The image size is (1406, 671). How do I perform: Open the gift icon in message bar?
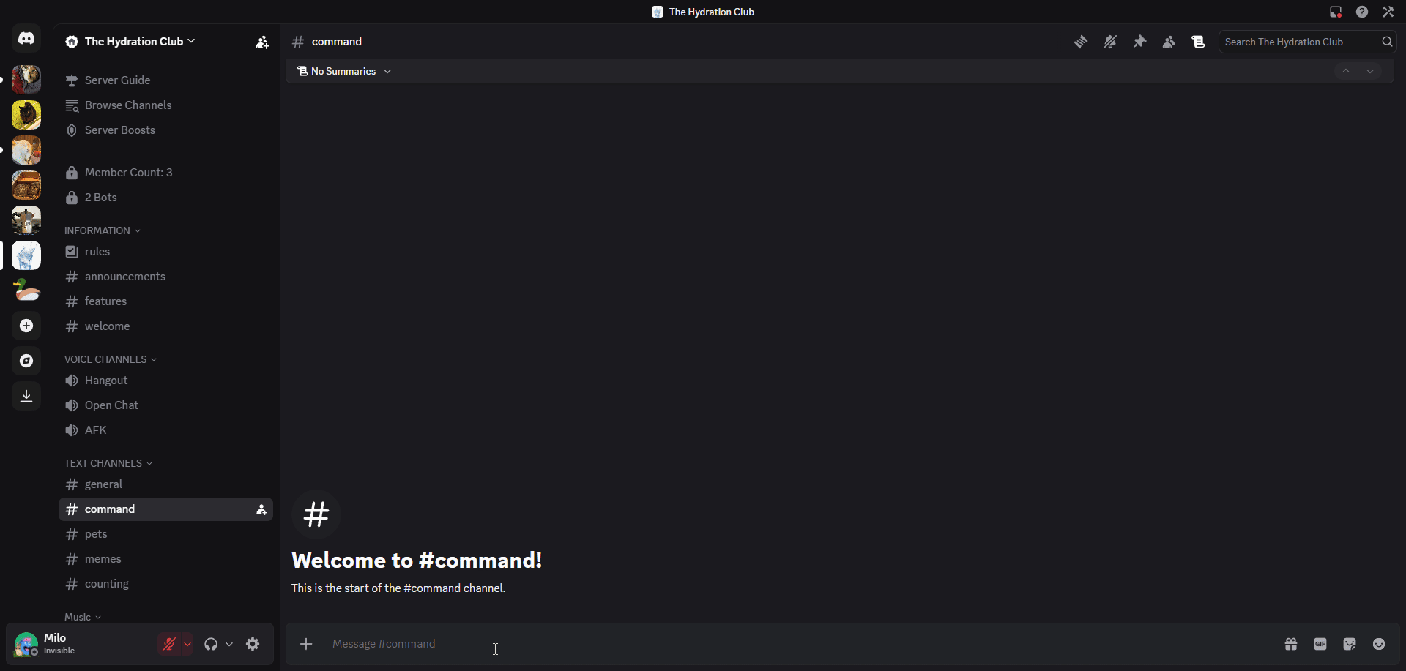[1291, 644]
